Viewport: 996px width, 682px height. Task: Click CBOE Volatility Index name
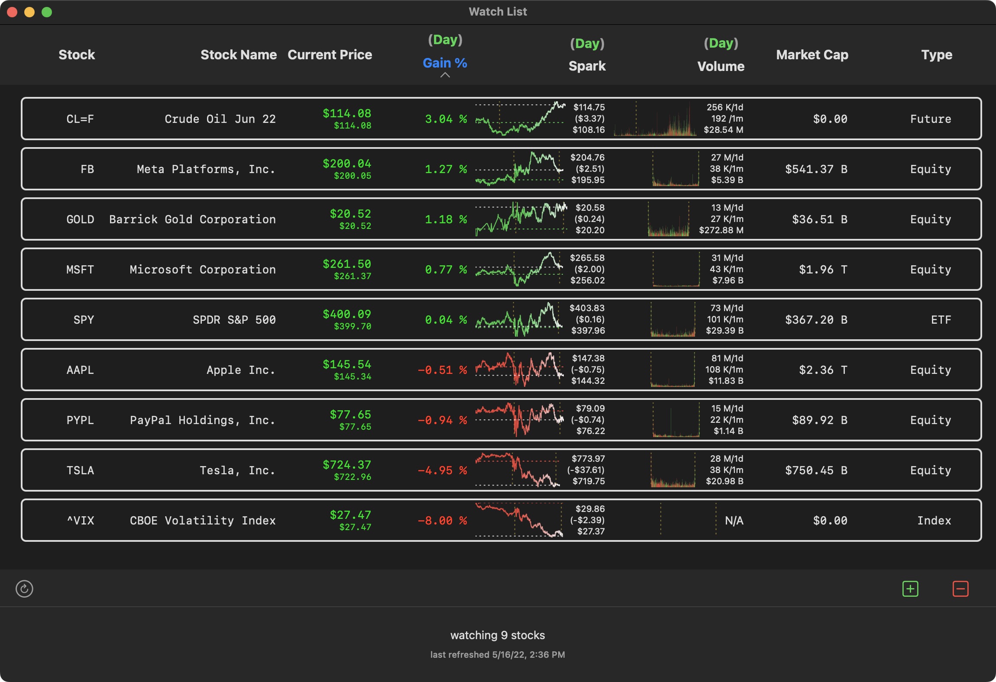tap(203, 521)
